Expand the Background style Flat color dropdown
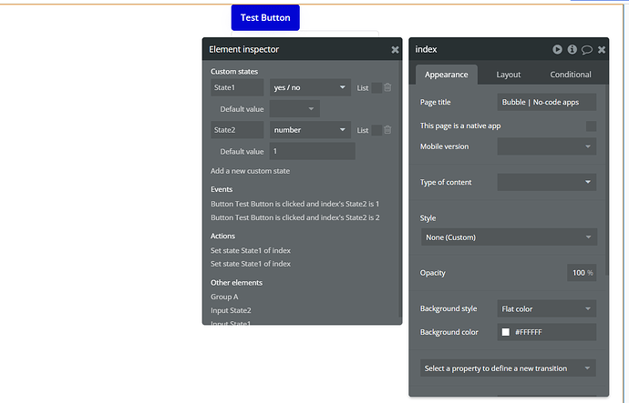Viewport: 629px width, 403px height. point(546,308)
